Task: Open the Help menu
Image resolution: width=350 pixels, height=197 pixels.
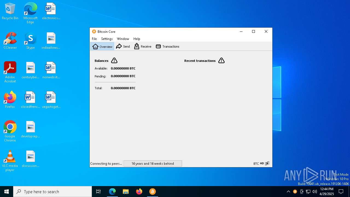Action: tap(137, 39)
